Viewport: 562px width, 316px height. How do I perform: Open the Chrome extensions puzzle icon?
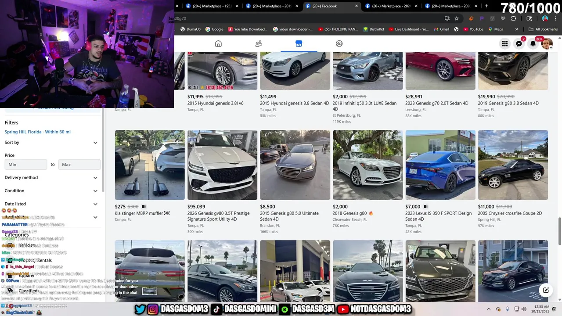(513, 18)
